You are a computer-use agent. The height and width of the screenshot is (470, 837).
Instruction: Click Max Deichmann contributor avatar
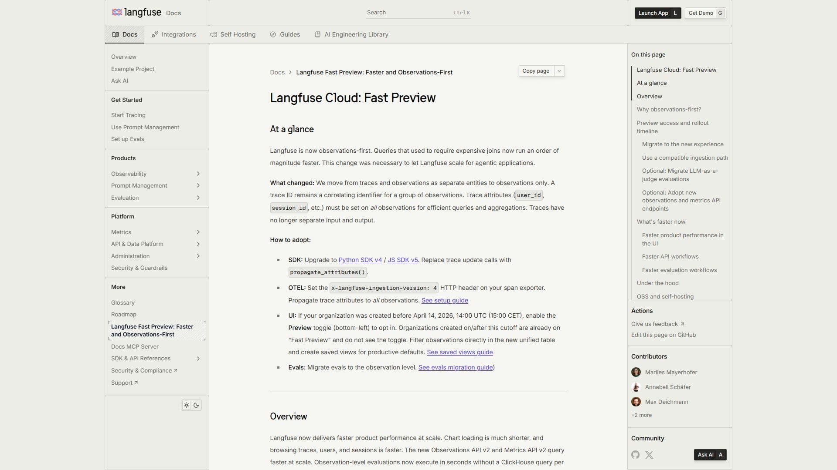[636, 402]
